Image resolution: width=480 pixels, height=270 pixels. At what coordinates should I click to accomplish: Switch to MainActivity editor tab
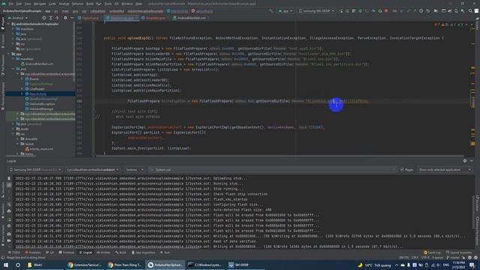[x=121, y=18]
